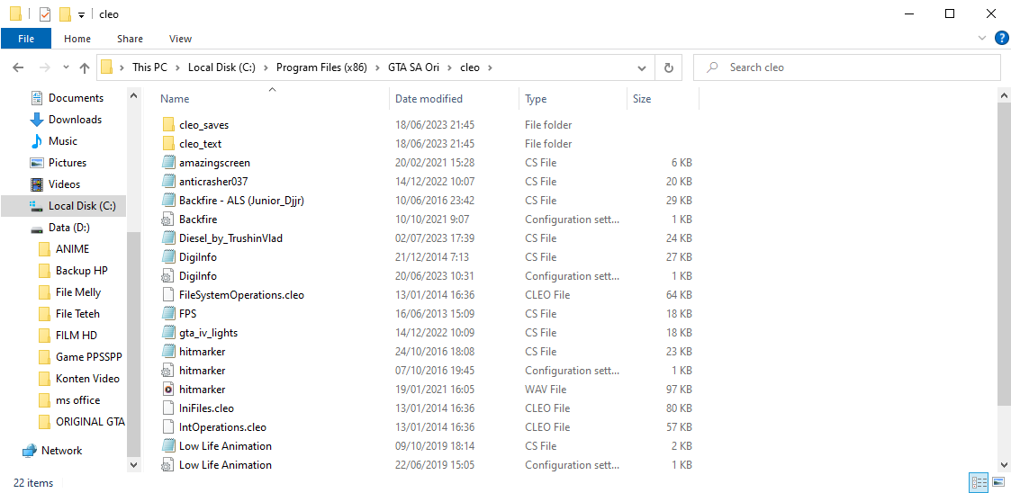Open the Pictures library icon
The height and width of the screenshot is (493, 1011).
tap(37, 163)
